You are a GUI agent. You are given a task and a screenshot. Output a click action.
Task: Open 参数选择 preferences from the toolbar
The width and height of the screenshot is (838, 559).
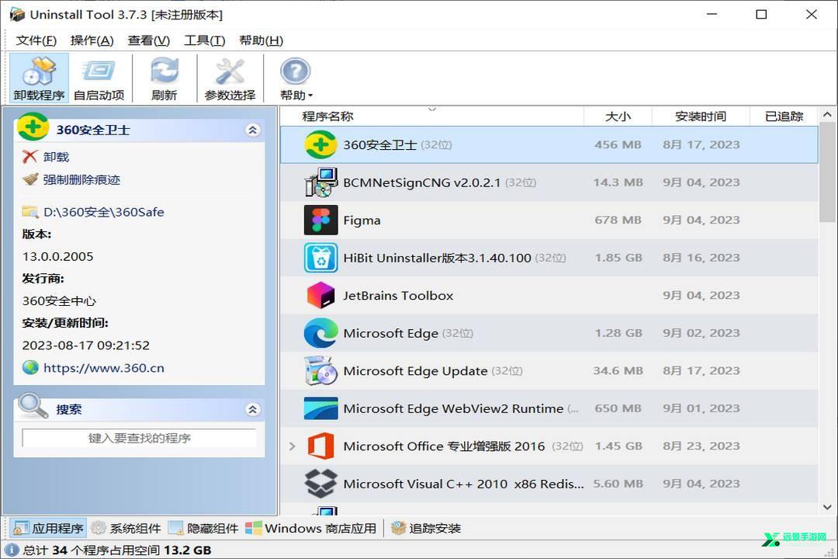click(x=230, y=78)
